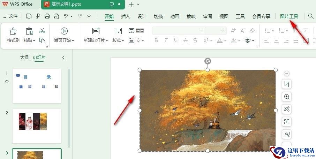Viewport: 316px width, 159px height.
Task: Click the picture edit icon beside image
Action: (287, 134)
